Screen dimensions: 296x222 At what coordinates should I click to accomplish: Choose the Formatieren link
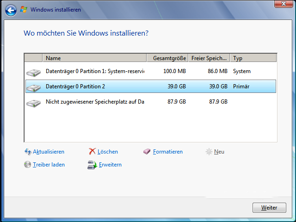pos(167,152)
